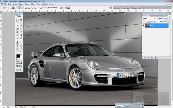
Task: Toggle lock transparent pixels
Action: click(148, 22)
